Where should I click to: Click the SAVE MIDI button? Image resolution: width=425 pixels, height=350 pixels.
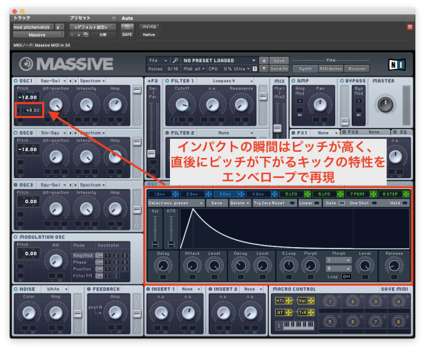394,289
